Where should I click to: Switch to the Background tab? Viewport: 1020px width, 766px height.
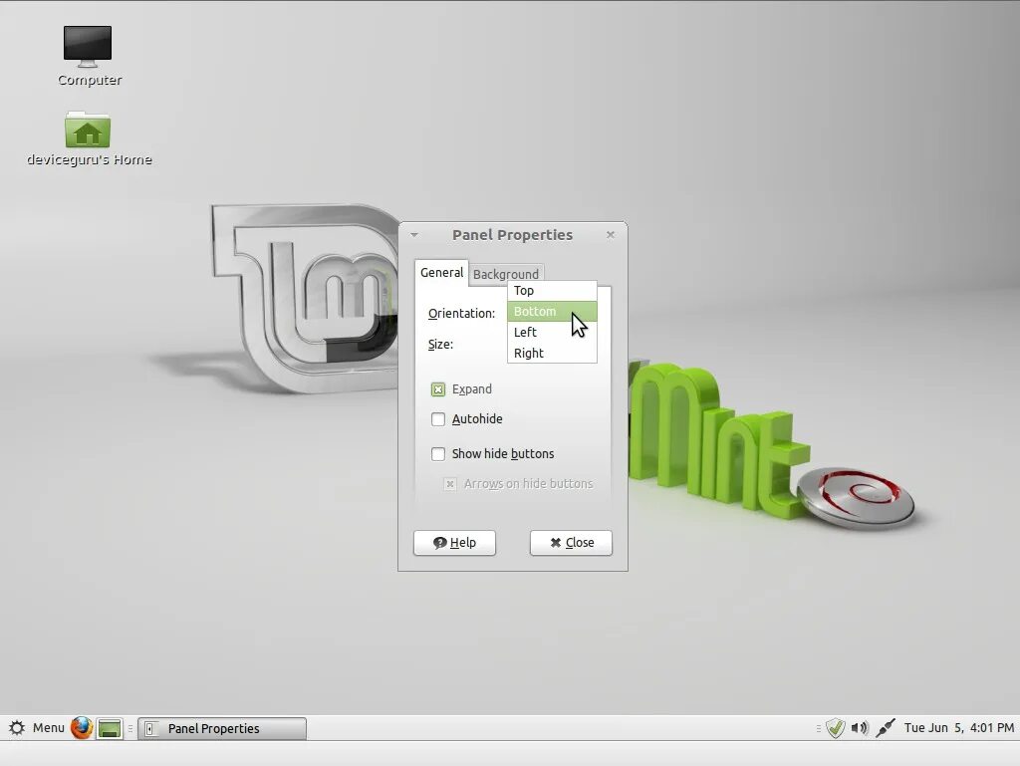pyautogui.click(x=506, y=274)
